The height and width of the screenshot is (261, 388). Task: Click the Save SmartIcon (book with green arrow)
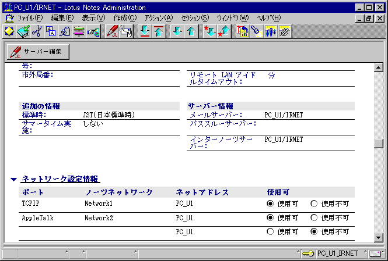(x=23, y=31)
